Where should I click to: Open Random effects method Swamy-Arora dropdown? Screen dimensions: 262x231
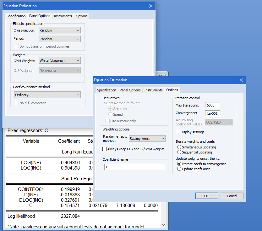147,139
